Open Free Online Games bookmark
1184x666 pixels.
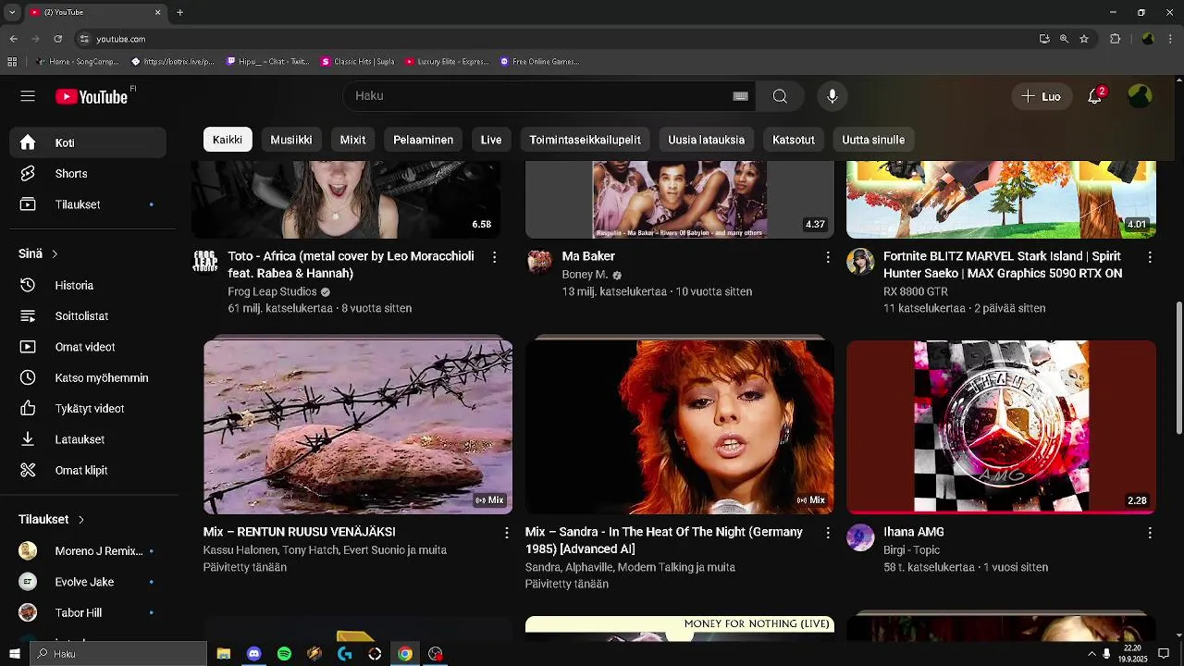pos(539,62)
